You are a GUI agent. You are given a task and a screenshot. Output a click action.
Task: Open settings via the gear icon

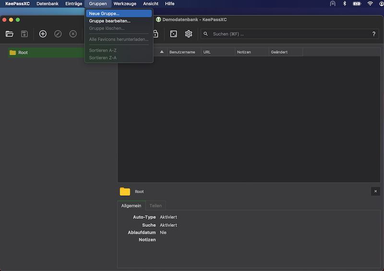point(189,34)
